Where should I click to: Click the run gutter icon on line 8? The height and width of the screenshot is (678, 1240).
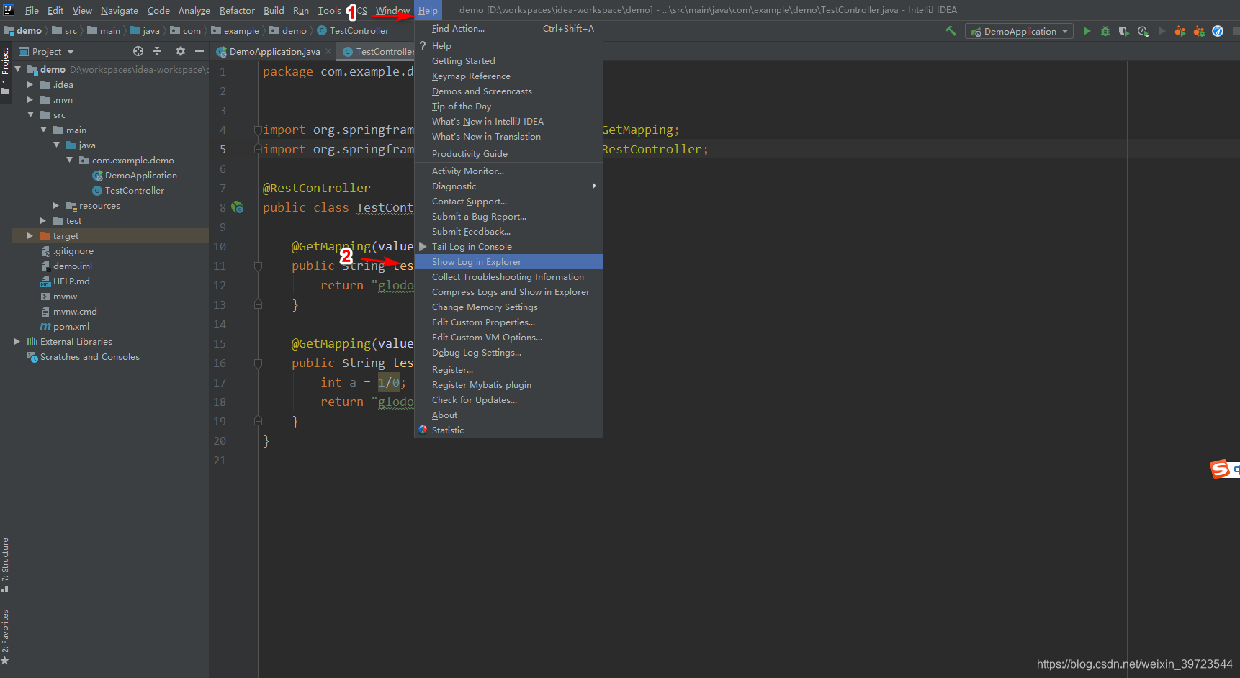[237, 207]
